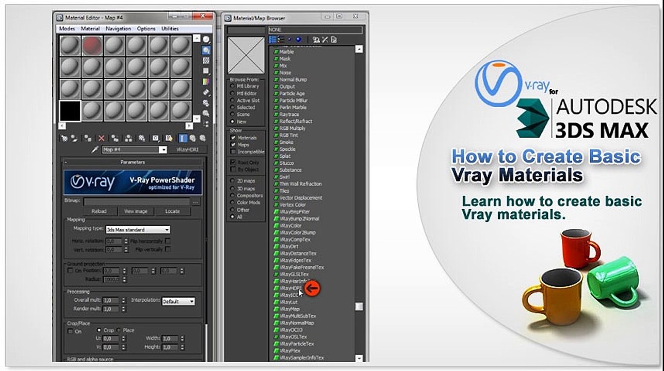
Task: Click the VRayHDRI map type button
Action: tap(188, 149)
